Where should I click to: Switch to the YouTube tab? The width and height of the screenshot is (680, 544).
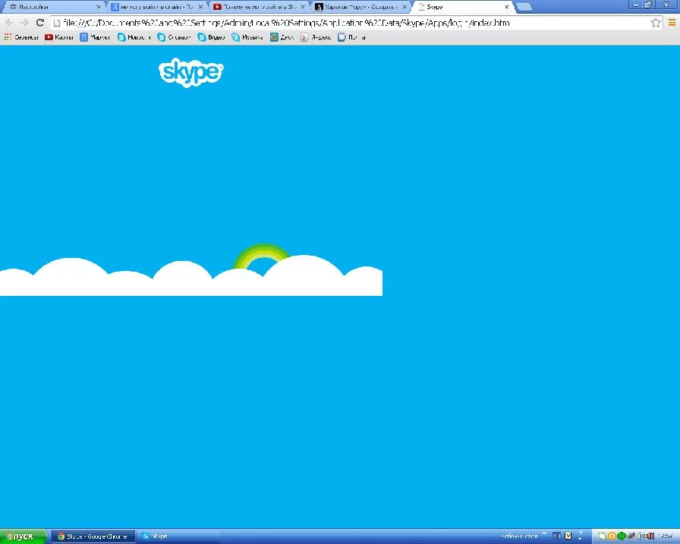[x=259, y=7]
